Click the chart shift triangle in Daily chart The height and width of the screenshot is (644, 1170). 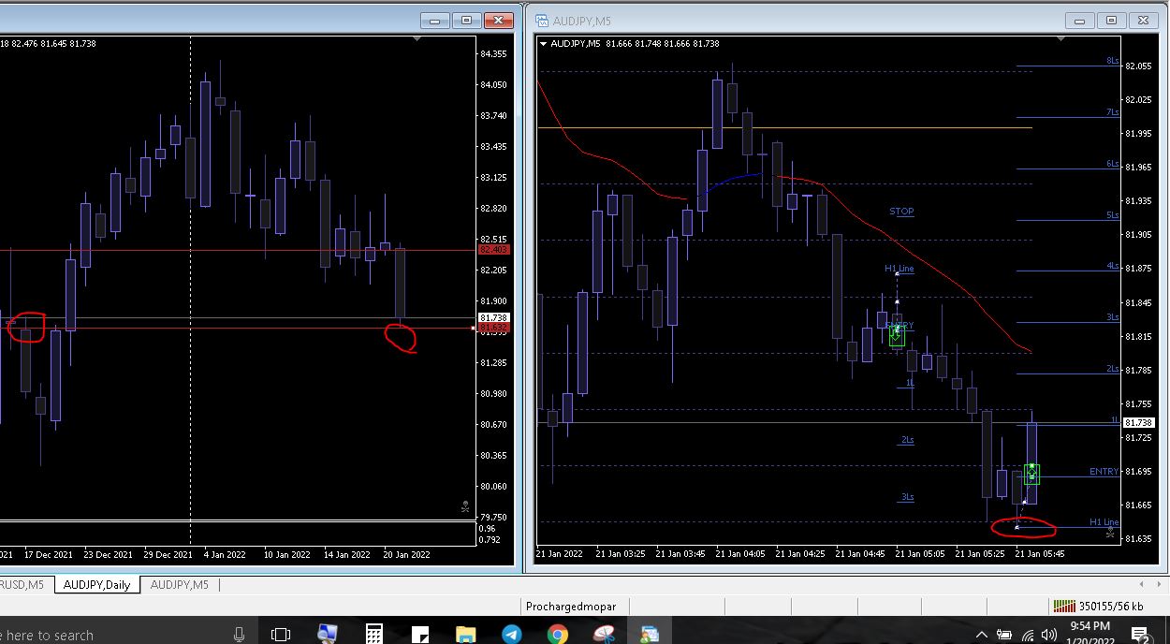pyautogui.click(x=417, y=39)
